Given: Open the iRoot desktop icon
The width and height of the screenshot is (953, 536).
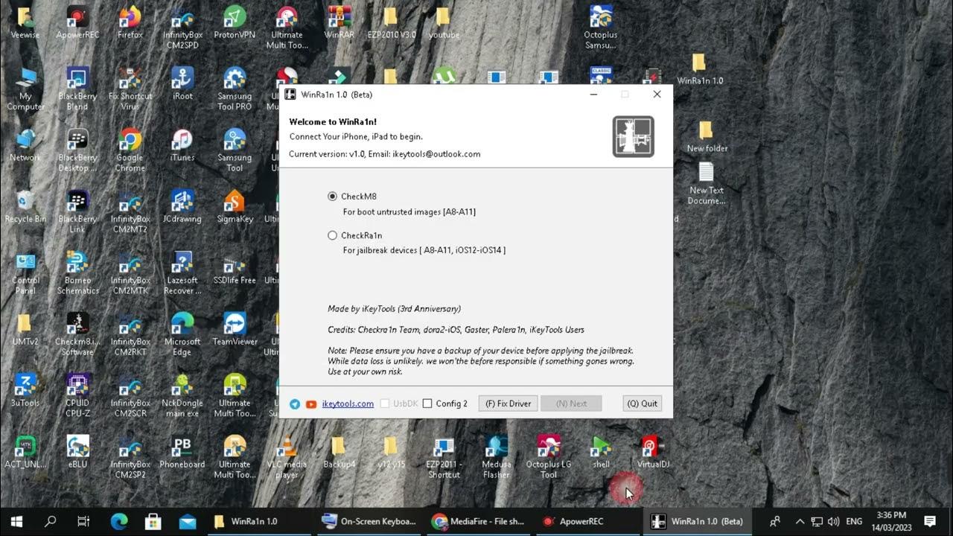Looking at the screenshot, I should (x=182, y=84).
